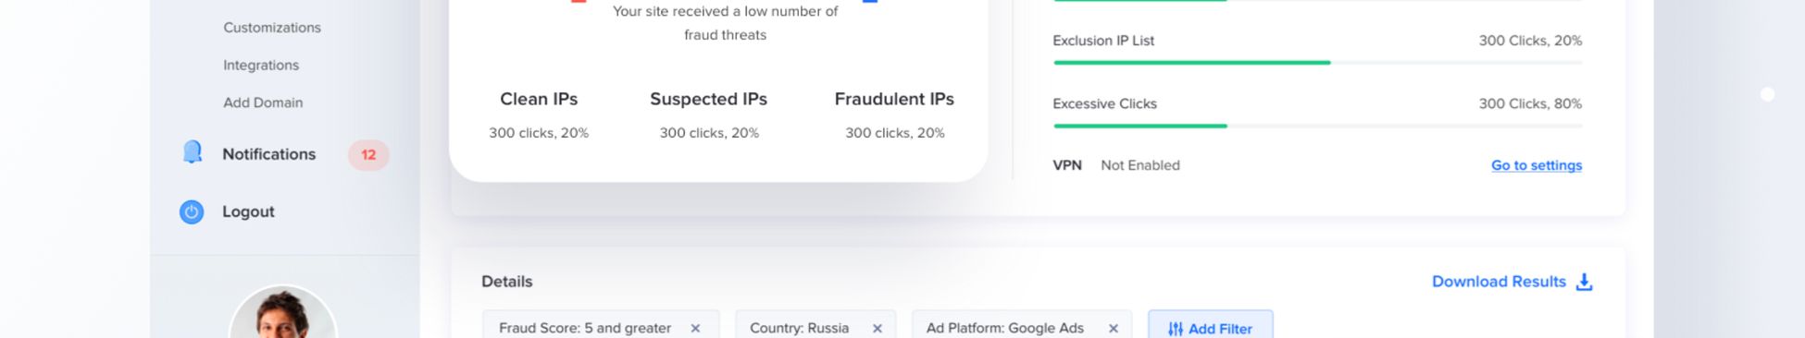The image size is (1805, 338).
Task: Click the Excessive Clicks progress bar
Action: [1318, 126]
